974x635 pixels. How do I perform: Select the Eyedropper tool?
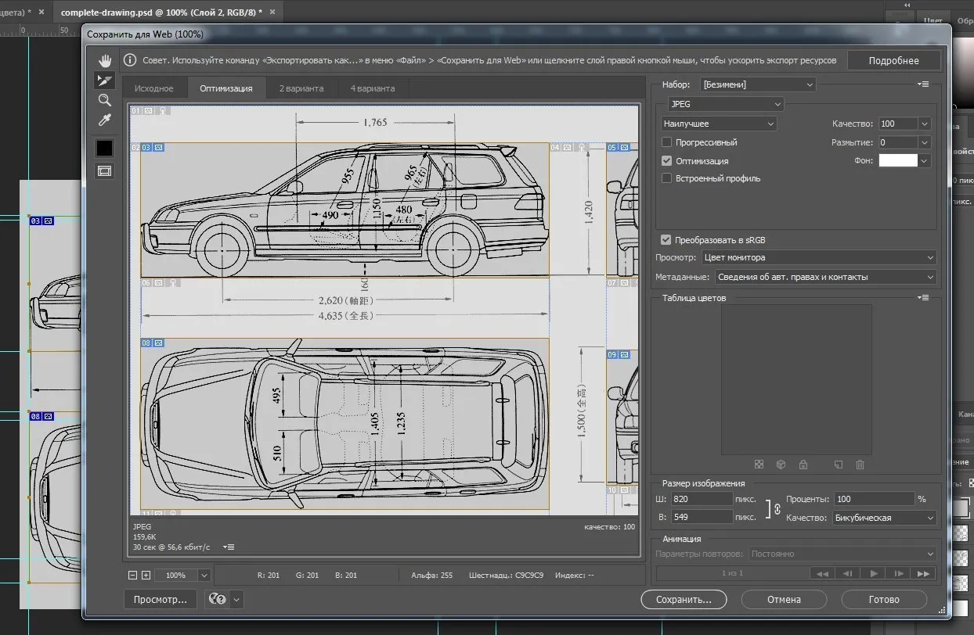tap(104, 120)
